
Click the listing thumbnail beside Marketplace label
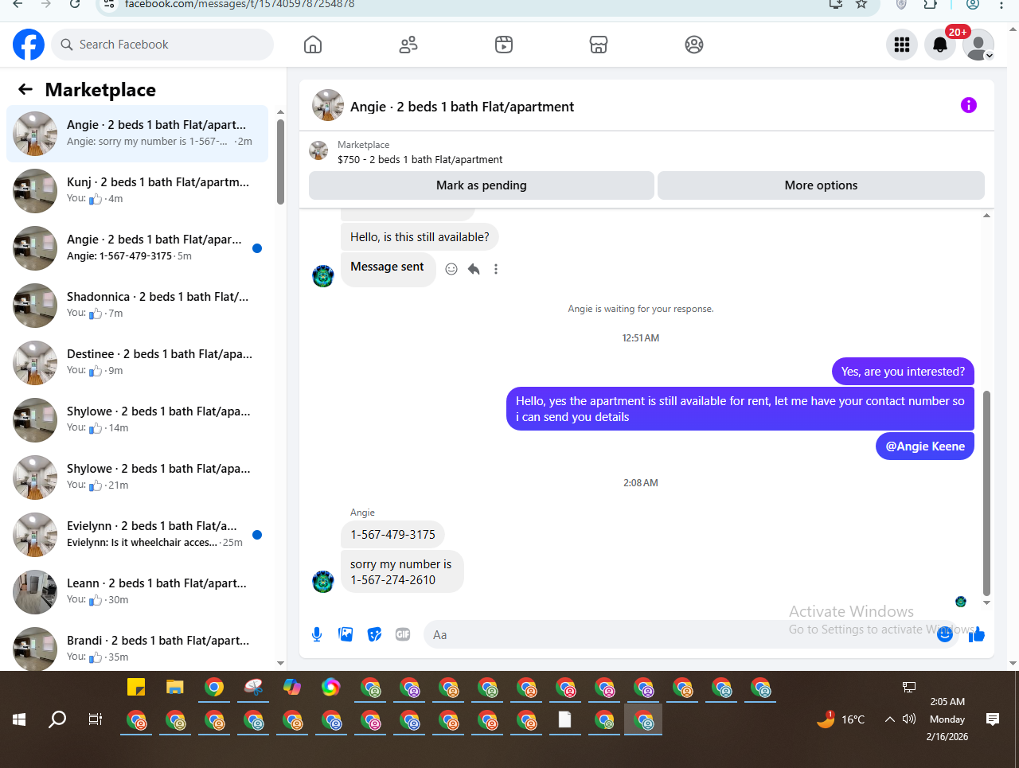318,150
